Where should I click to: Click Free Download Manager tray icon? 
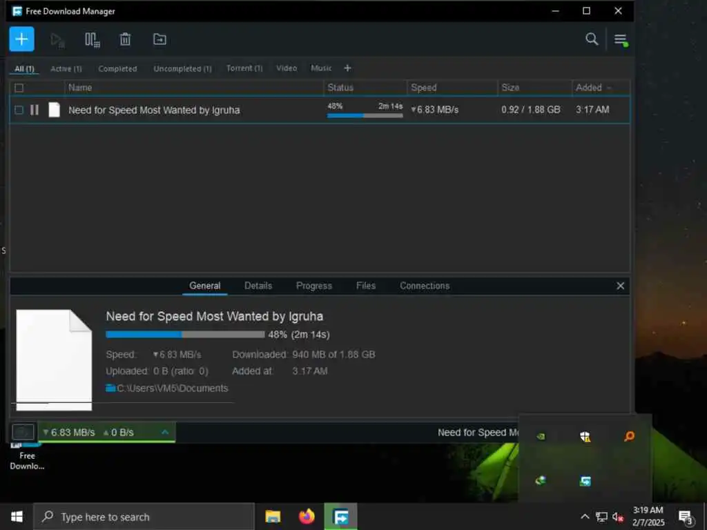[585, 481]
